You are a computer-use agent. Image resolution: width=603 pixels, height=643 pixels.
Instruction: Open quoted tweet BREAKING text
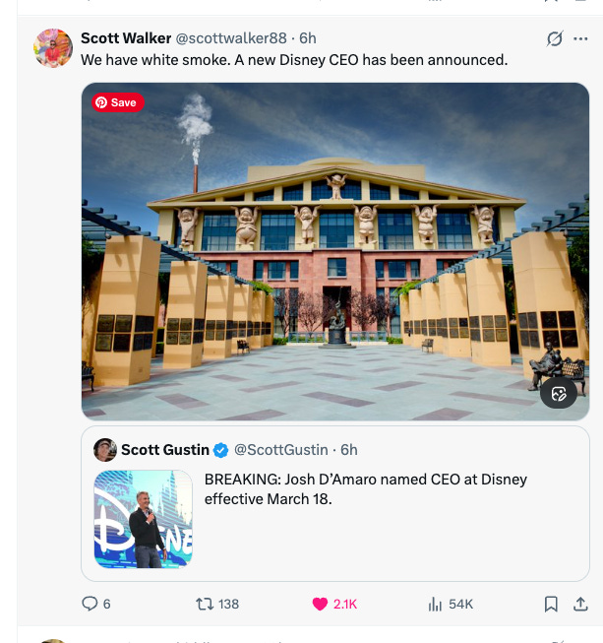pyautogui.click(x=365, y=489)
